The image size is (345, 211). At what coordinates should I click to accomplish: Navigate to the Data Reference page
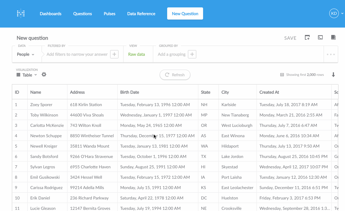pos(141,14)
